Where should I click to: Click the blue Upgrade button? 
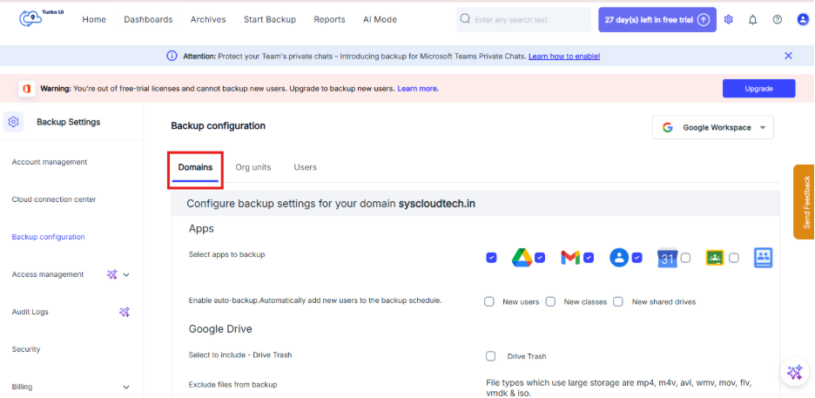[758, 88]
